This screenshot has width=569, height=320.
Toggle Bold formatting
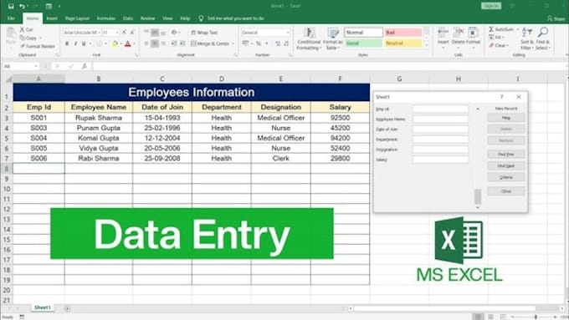tap(67, 43)
